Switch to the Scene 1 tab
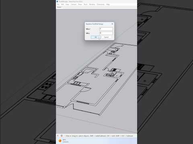The image size is (193, 144). pyautogui.click(x=60, y=7)
